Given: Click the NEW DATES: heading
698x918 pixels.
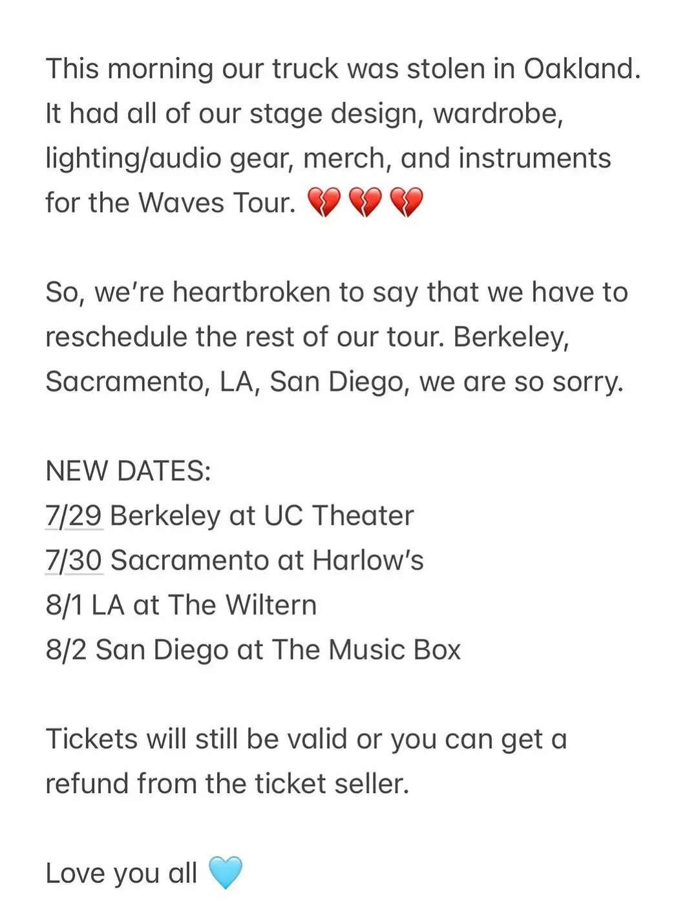Looking at the screenshot, I should (128, 471).
